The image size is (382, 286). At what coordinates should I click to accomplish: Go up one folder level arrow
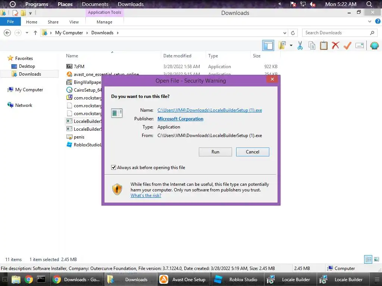click(x=35, y=33)
